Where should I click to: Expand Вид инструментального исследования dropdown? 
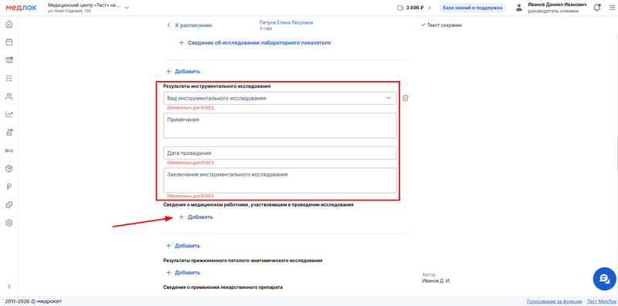(280, 99)
